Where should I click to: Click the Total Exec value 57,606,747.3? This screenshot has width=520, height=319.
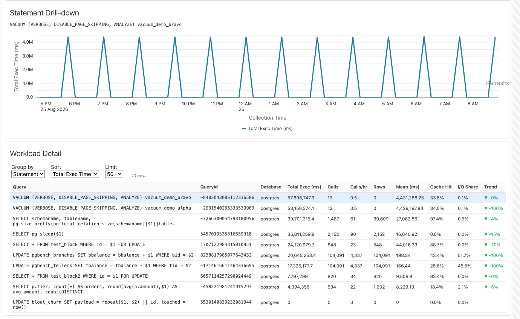point(301,197)
